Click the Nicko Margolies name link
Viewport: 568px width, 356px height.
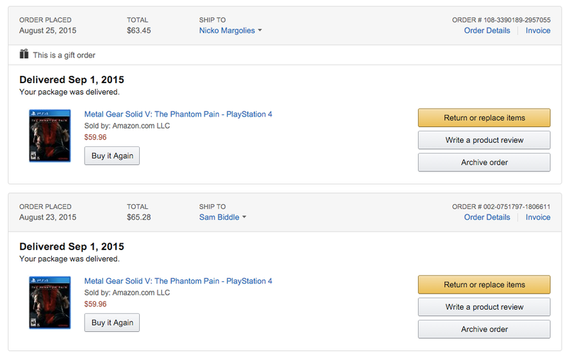[x=227, y=31]
